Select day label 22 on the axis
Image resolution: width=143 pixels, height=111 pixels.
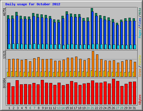pos(96,108)
